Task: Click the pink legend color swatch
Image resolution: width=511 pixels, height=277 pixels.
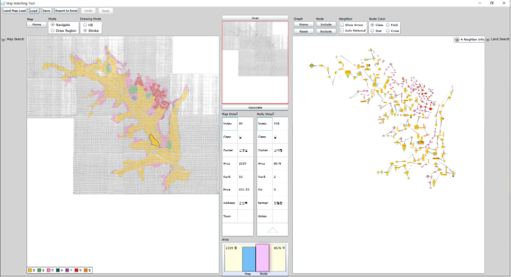Action: 49,270
